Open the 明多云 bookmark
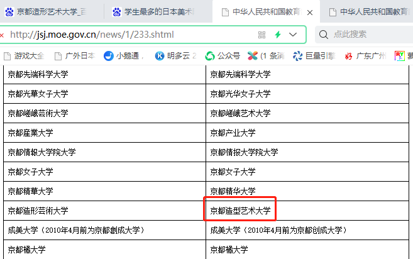Viewport: 413px width, 259px height. 175,56
